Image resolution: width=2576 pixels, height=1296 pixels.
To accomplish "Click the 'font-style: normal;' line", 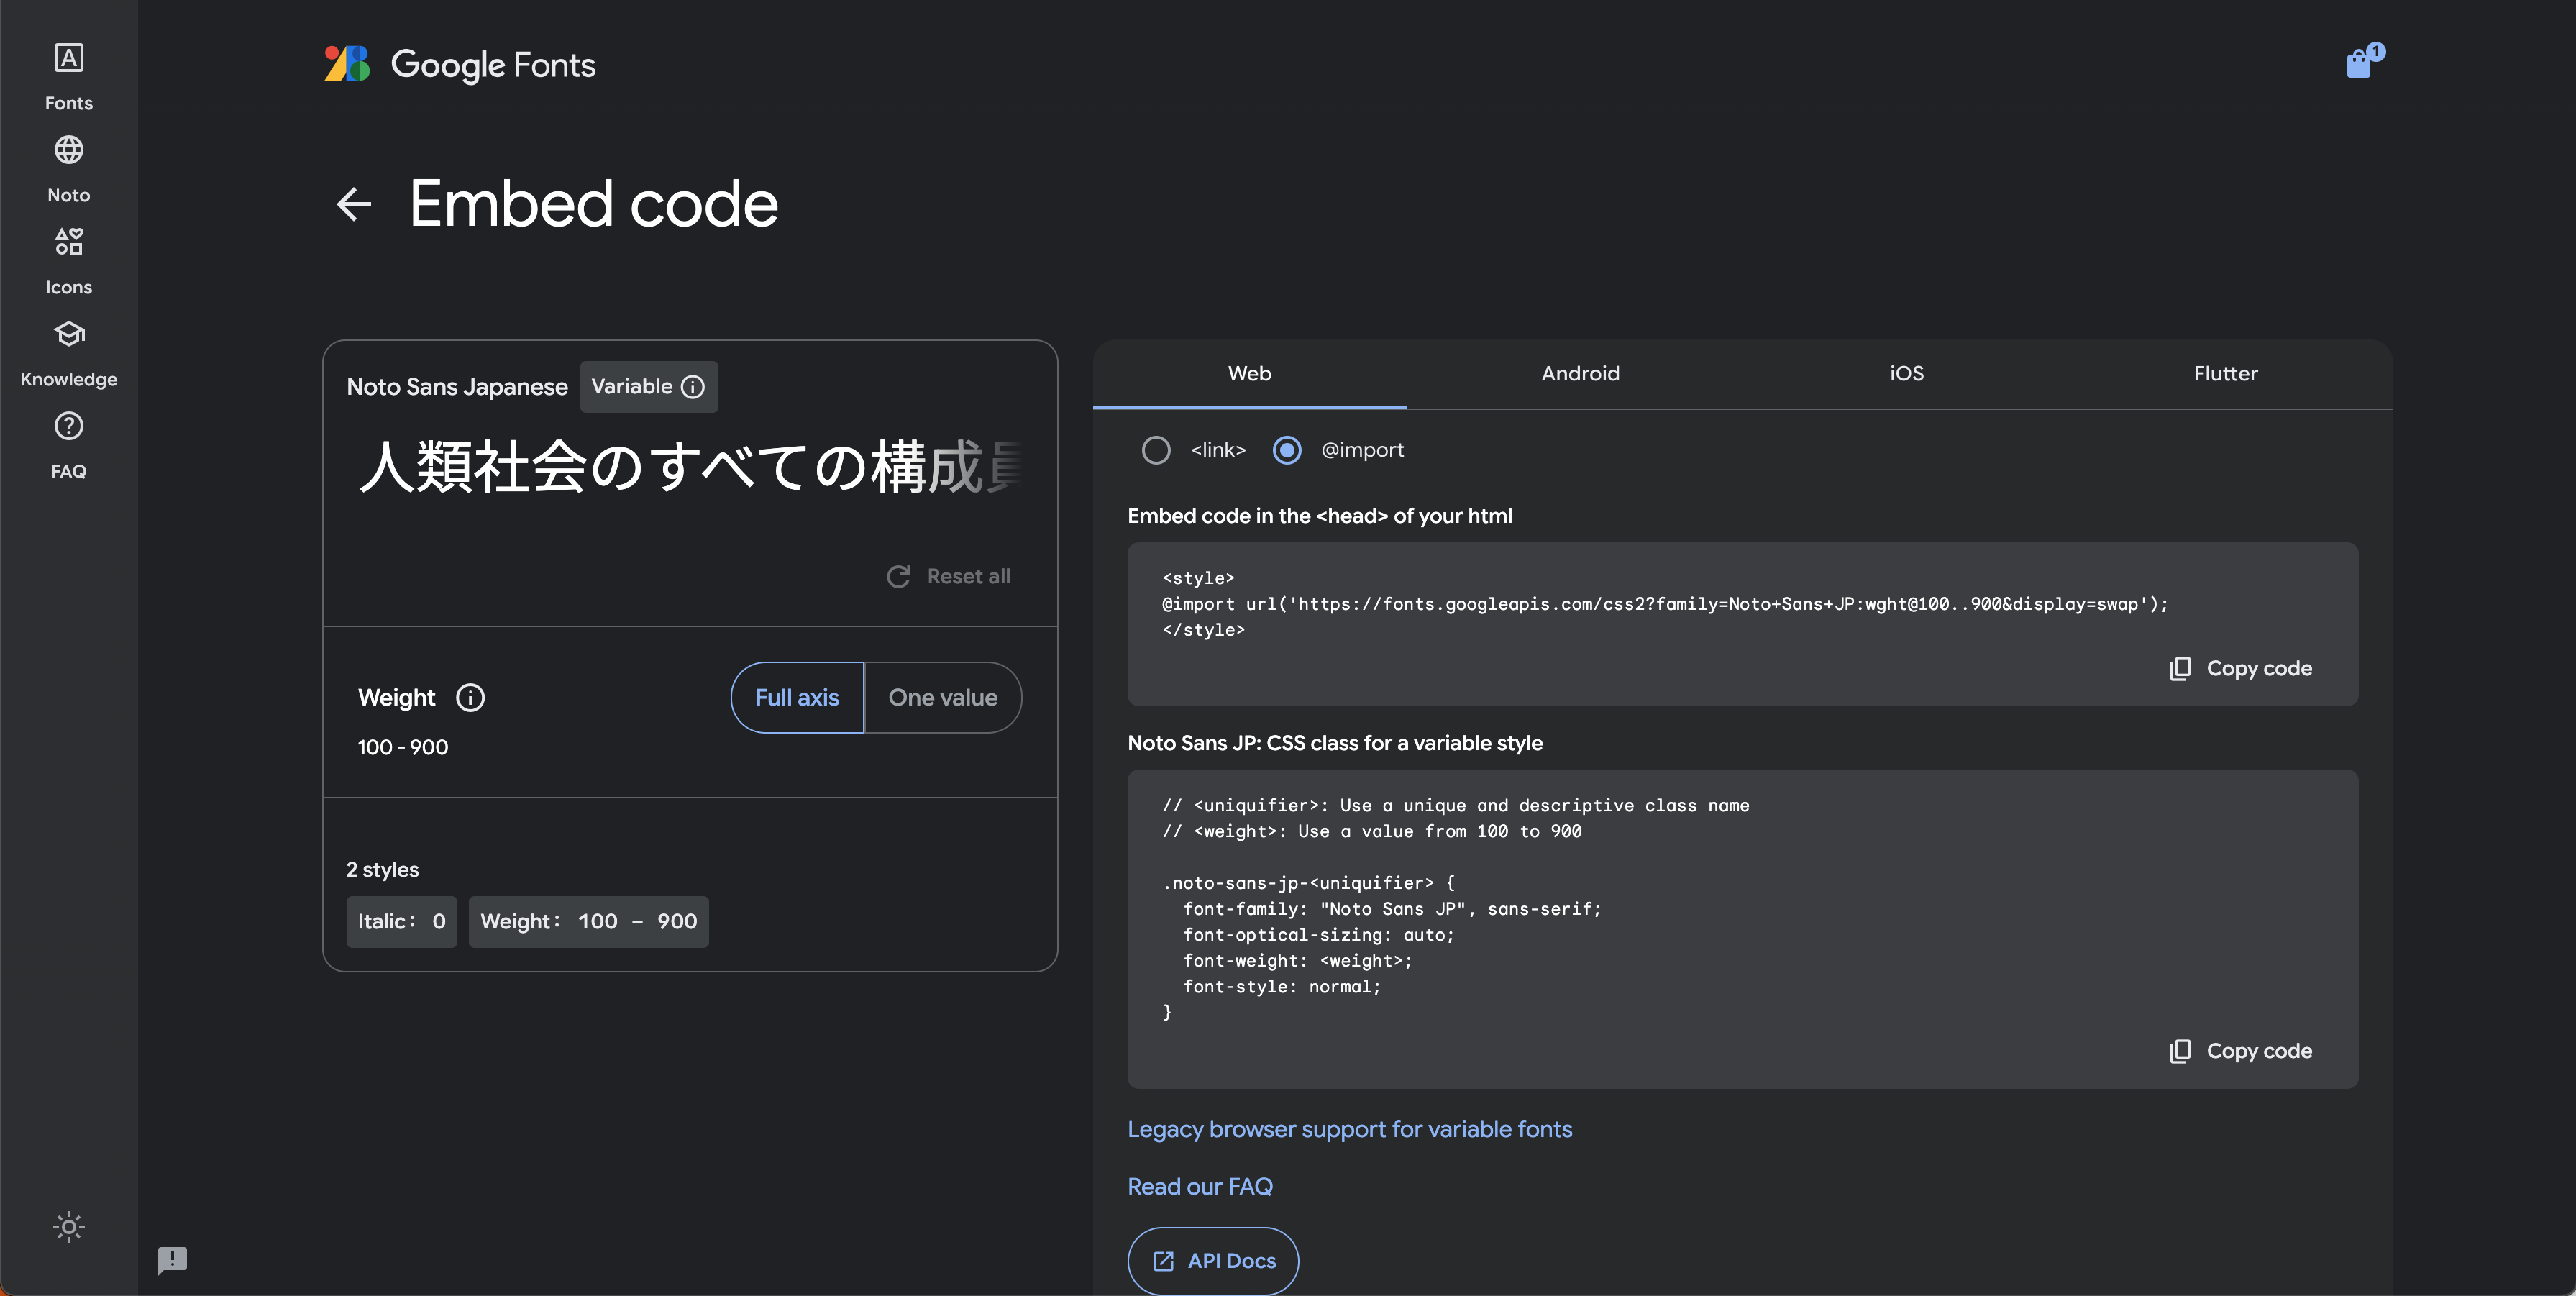I will point(1281,987).
